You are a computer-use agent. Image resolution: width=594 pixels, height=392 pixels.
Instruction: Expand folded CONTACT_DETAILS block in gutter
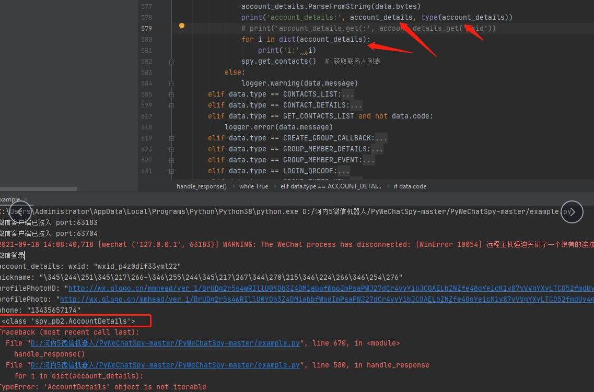(x=171, y=105)
